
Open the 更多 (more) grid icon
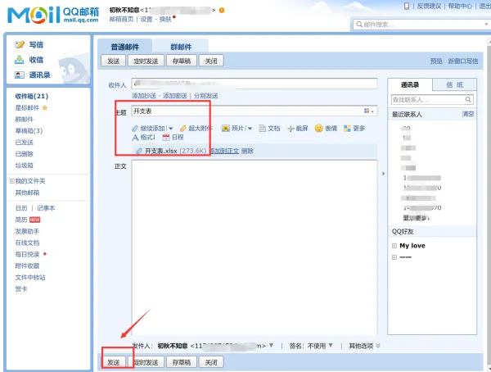(x=347, y=129)
